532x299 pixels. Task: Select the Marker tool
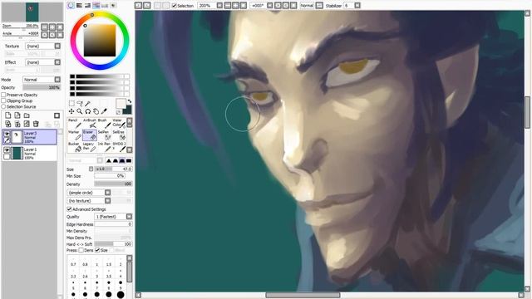click(x=75, y=135)
